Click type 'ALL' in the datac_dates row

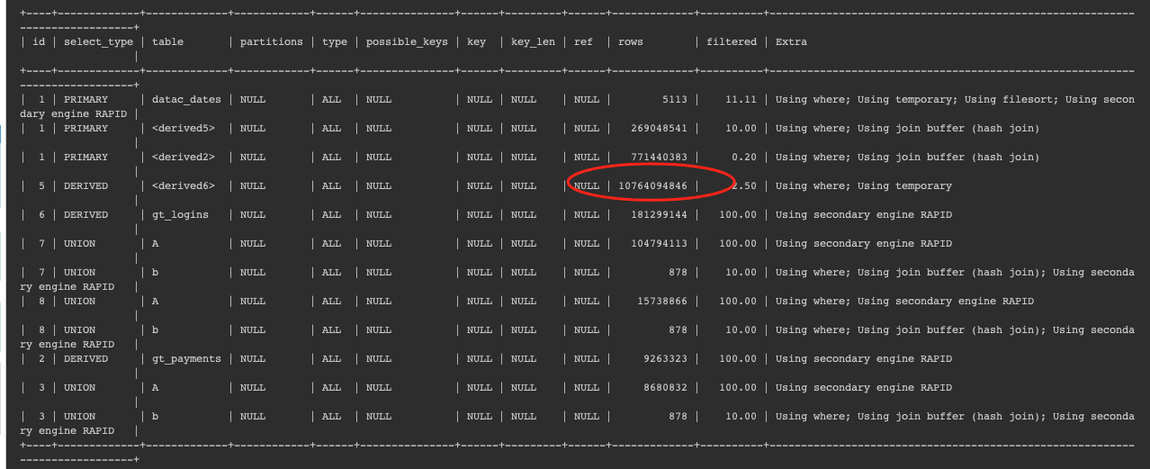coord(332,100)
